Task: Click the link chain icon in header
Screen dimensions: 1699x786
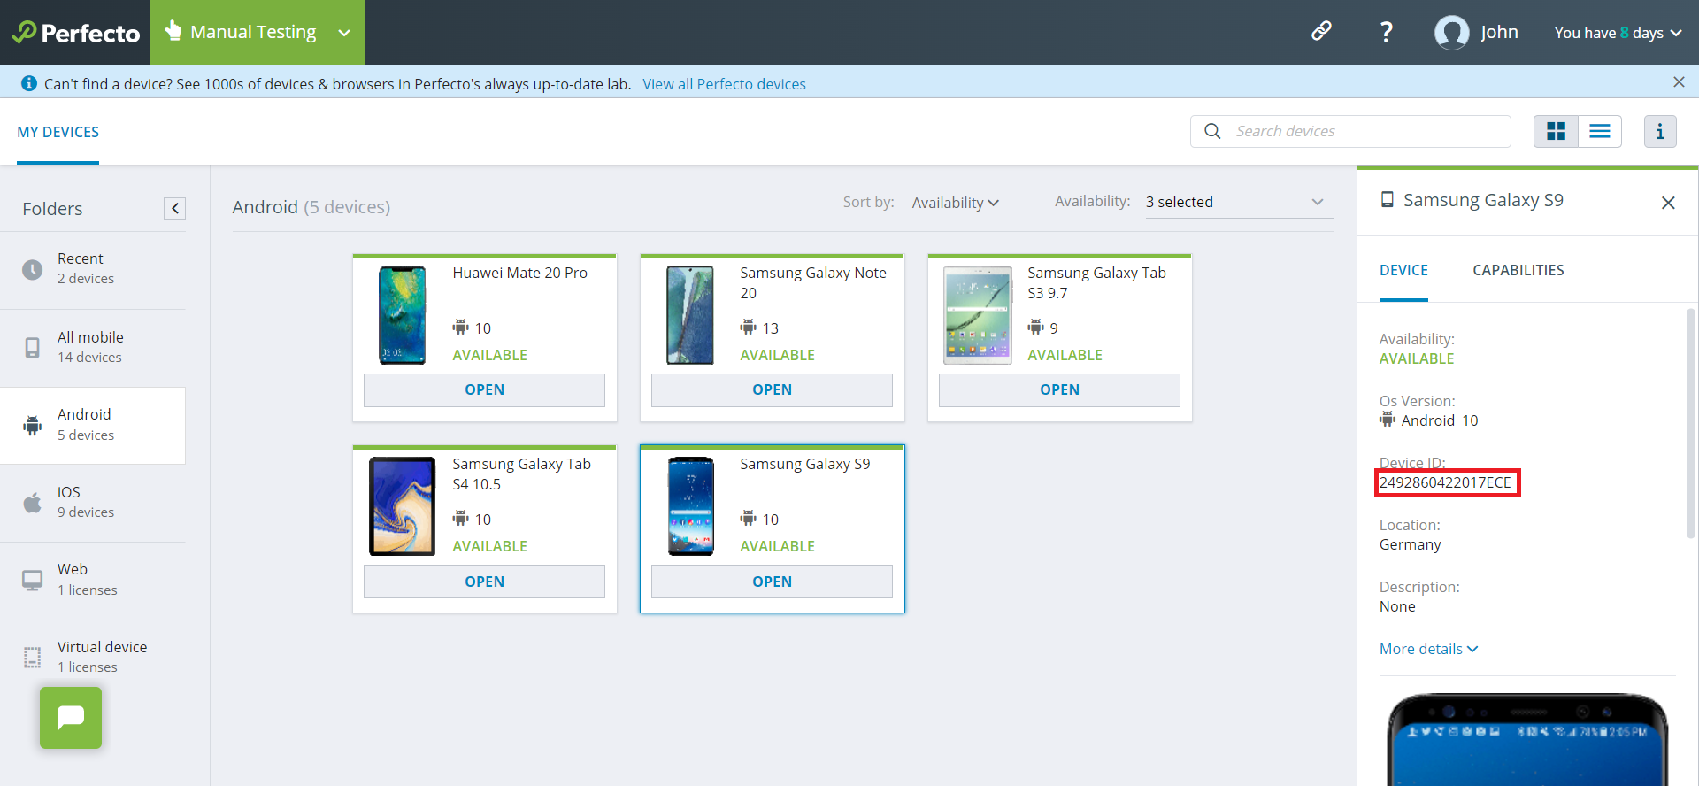Action: click(x=1321, y=32)
